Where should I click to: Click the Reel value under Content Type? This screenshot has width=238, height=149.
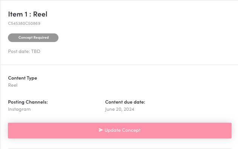pyautogui.click(x=13, y=85)
